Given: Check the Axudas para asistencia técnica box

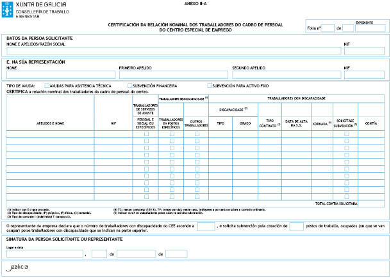Looking at the screenshot, I should click(x=47, y=85).
